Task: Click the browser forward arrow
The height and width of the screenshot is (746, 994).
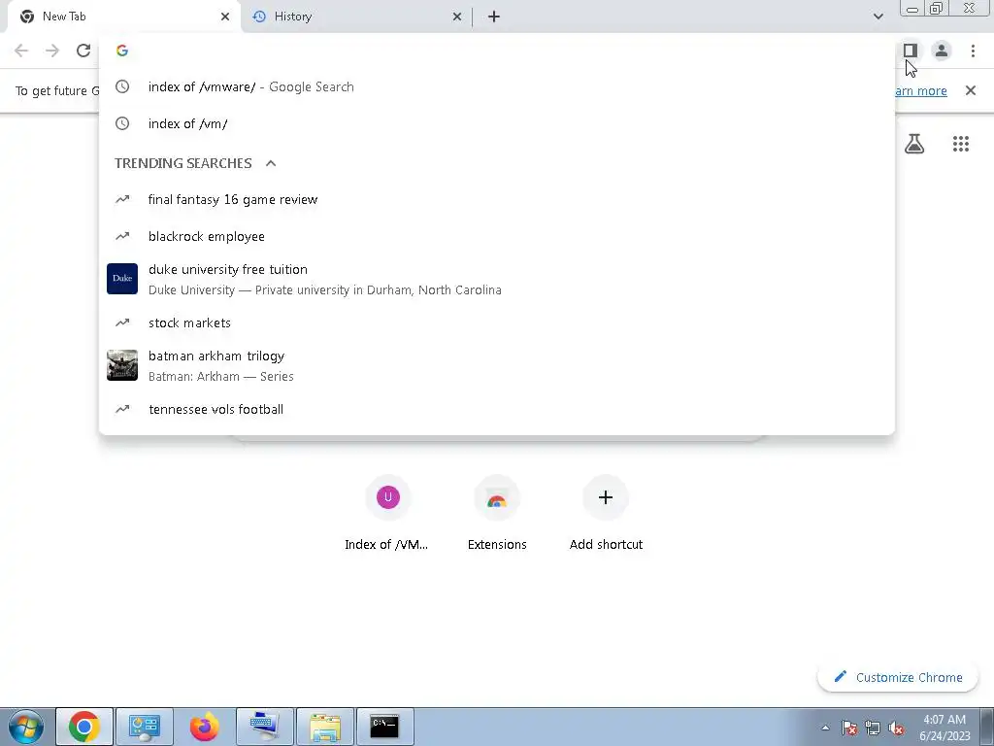Action: (52, 51)
